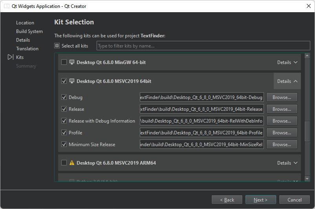This screenshot has height=209, width=315.
Task: Select Build System in the wizard sidebar
Action: click(29, 31)
